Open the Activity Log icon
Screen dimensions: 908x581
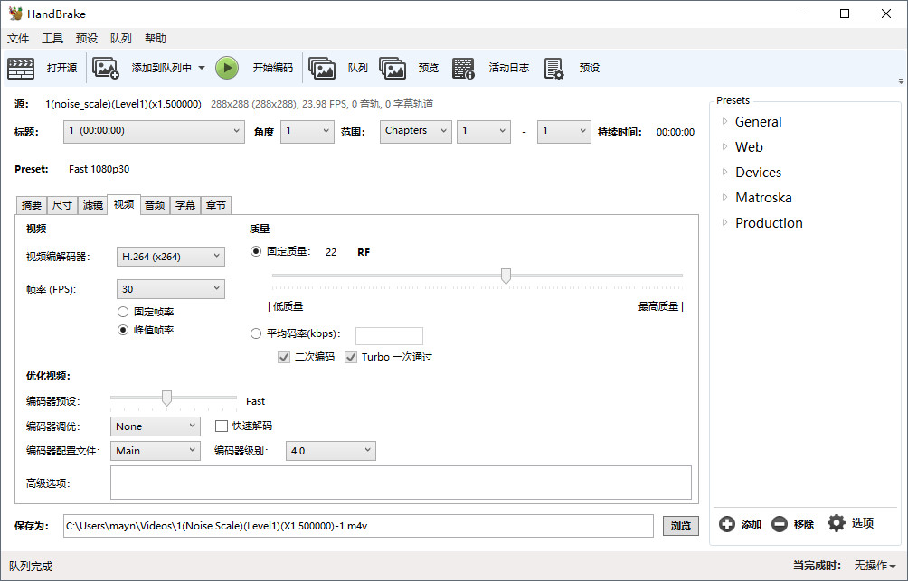[464, 68]
